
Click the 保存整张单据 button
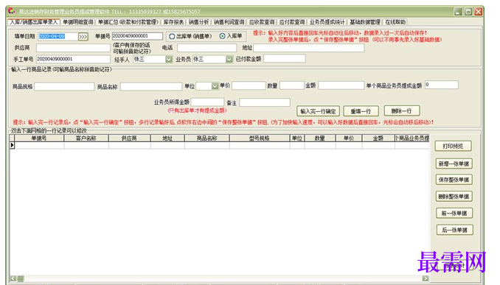coord(454,180)
